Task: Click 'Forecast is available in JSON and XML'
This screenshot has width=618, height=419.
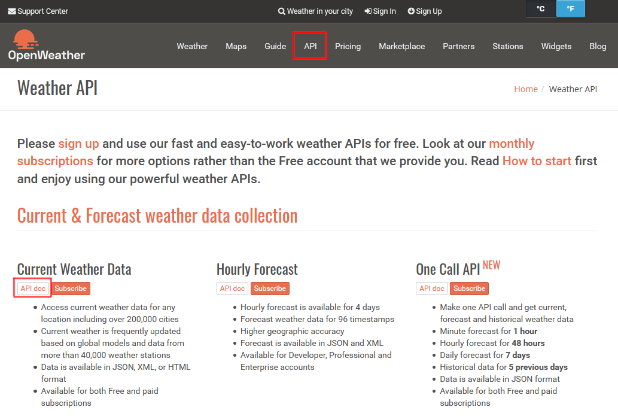Action: tap(312, 343)
